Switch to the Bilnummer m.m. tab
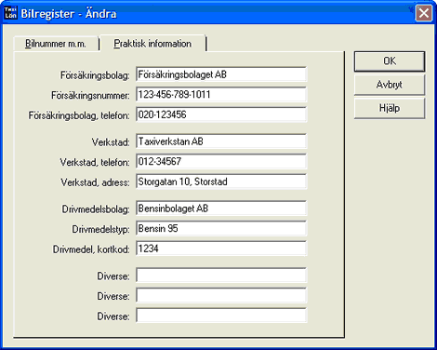The height and width of the screenshot is (350, 437). point(56,44)
